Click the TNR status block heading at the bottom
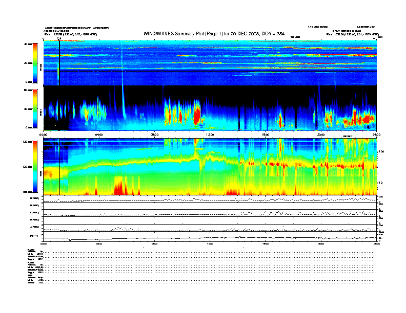 (30, 275)
